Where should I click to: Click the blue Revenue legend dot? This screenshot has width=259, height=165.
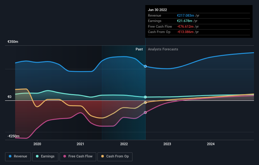(10, 156)
